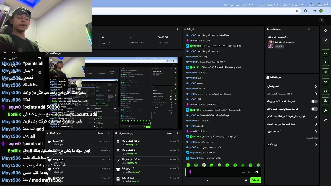The width and height of the screenshot is (331, 186).
Task: Toggle the stream preview widget in sidebar
Action: tap(325, 53)
